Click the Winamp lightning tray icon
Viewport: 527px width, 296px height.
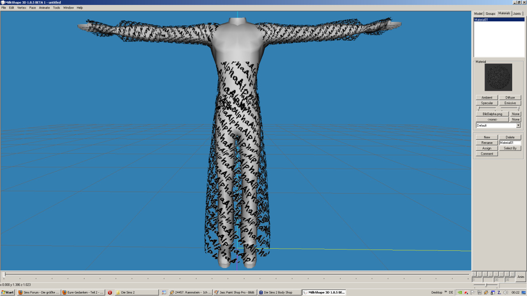click(486, 292)
